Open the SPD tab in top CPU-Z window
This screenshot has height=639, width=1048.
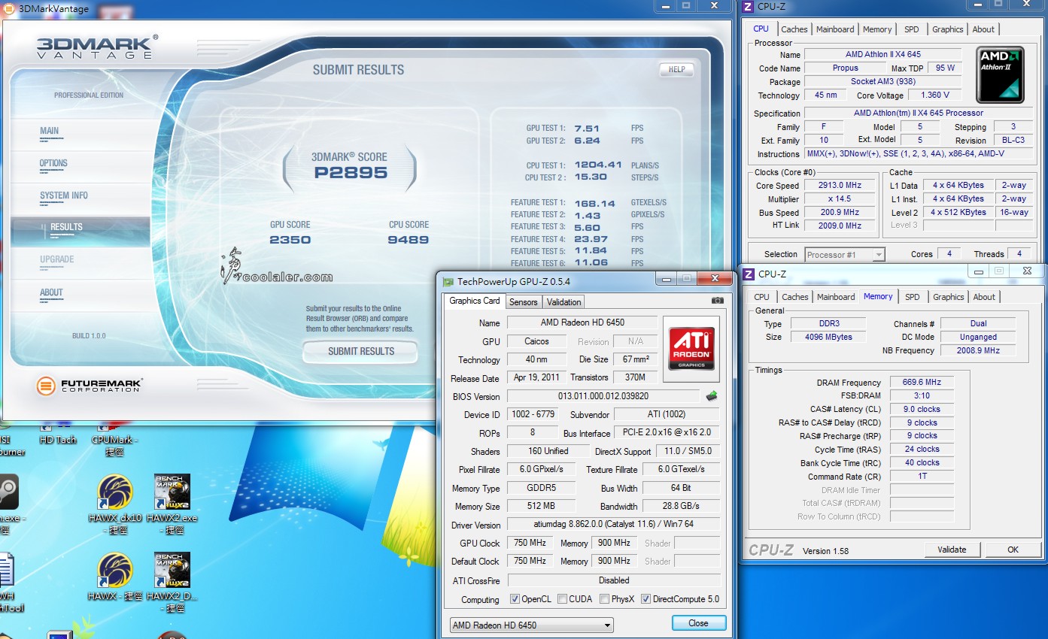(912, 29)
